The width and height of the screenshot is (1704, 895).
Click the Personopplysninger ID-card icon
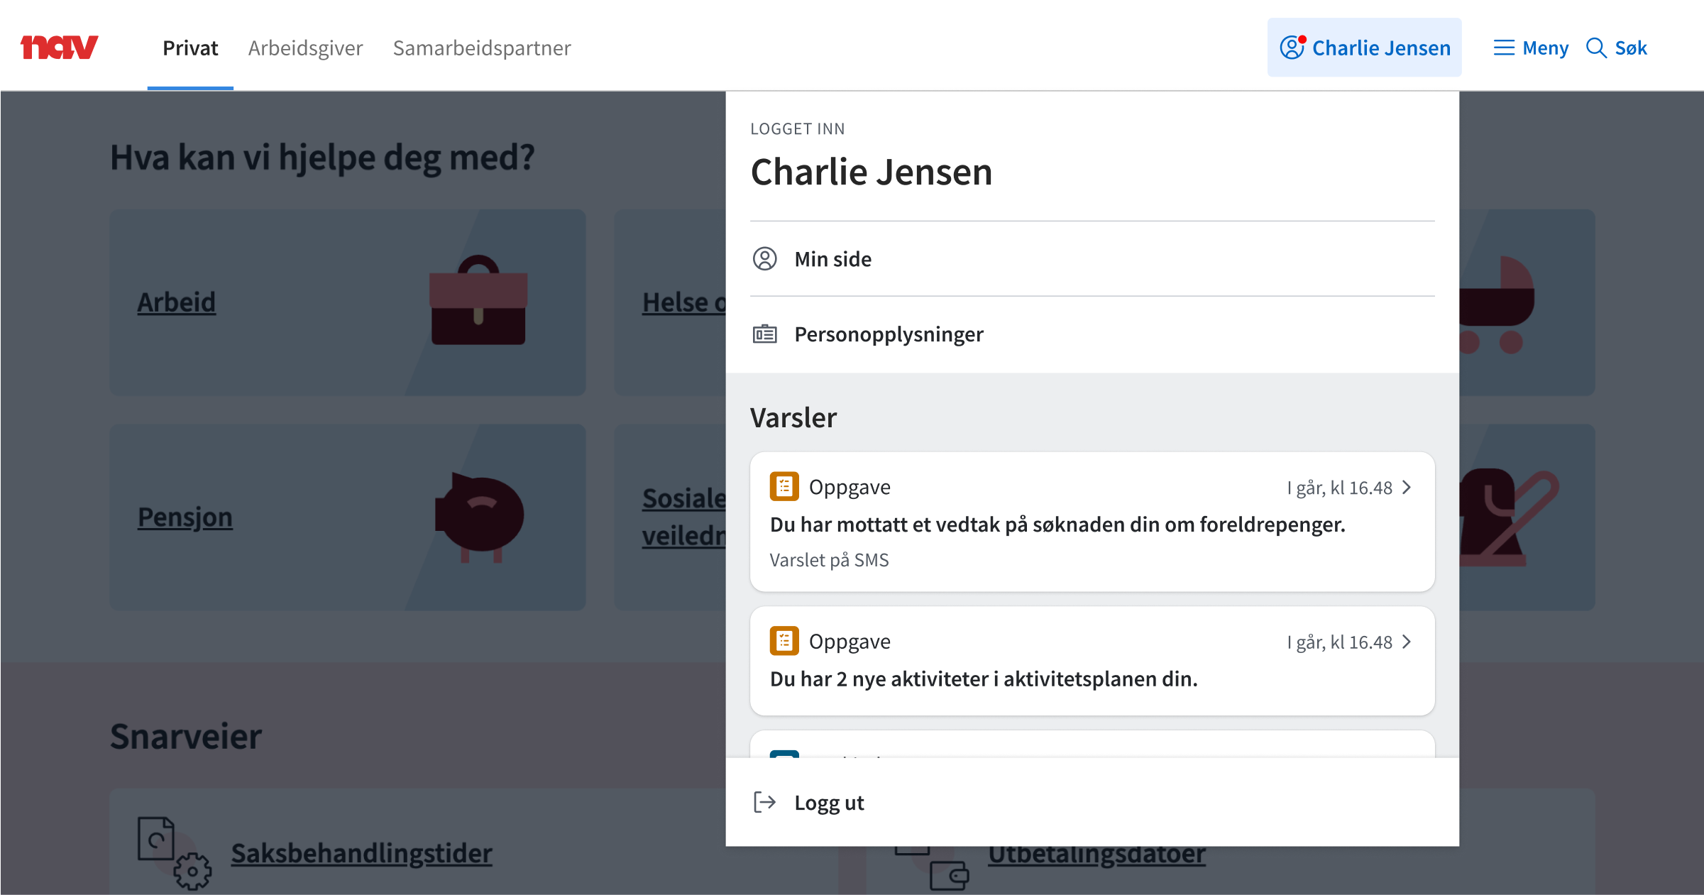pyautogui.click(x=764, y=334)
